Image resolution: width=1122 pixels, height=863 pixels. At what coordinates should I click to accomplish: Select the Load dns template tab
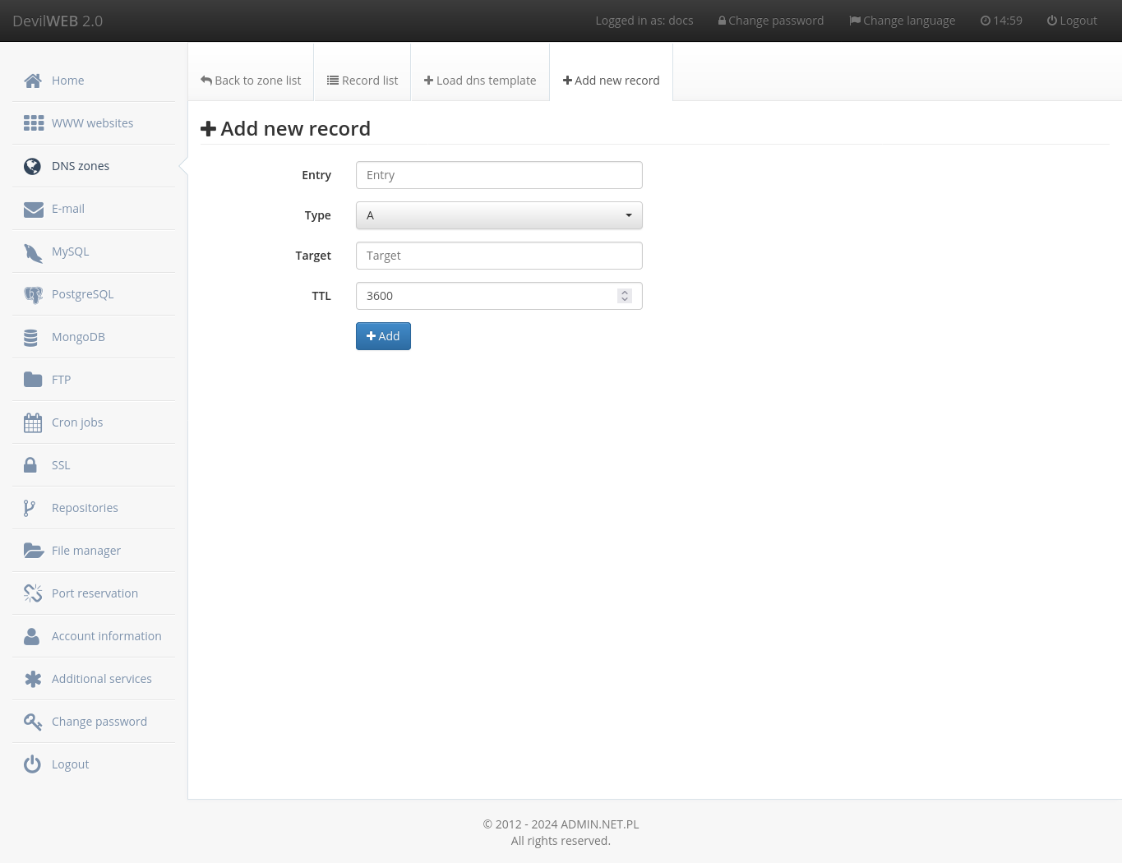(x=479, y=80)
